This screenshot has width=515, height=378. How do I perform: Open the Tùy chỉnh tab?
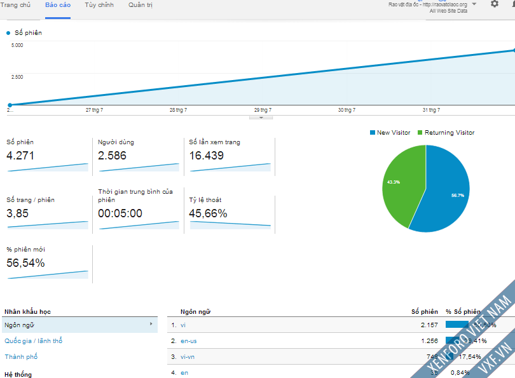click(99, 5)
